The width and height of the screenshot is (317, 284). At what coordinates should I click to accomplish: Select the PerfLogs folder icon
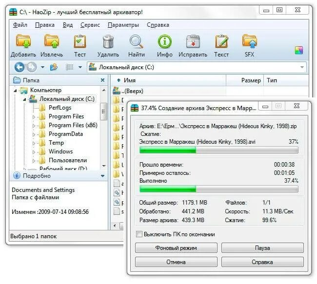point(42,108)
